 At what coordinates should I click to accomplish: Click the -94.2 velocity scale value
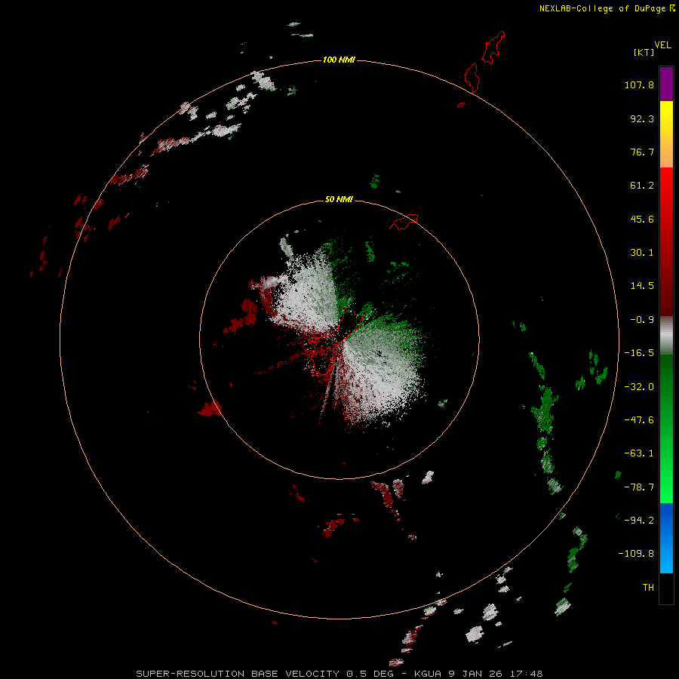click(639, 521)
